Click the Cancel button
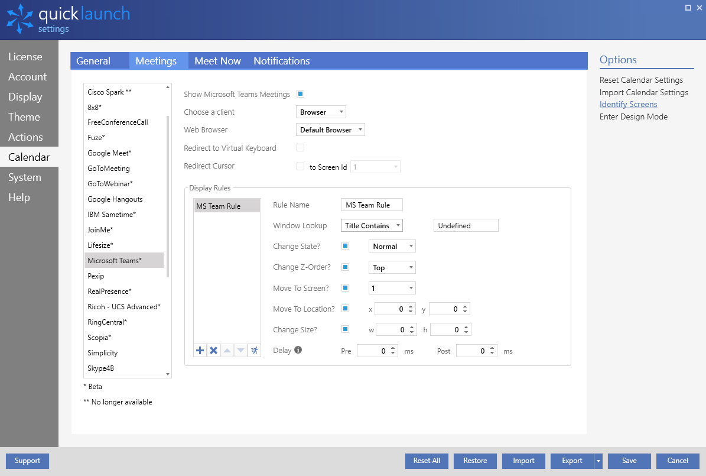Viewport: 706px width, 476px height. (x=678, y=461)
